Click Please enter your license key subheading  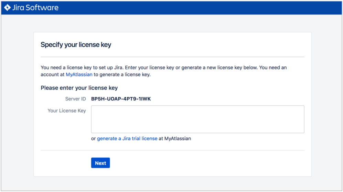(79, 88)
